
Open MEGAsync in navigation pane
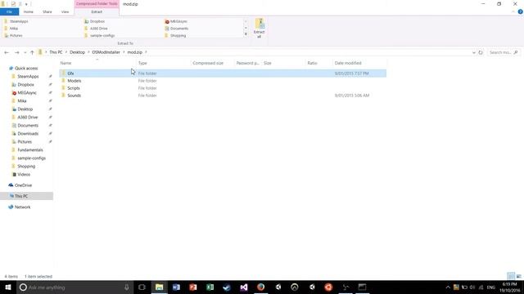[x=27, y=92]
